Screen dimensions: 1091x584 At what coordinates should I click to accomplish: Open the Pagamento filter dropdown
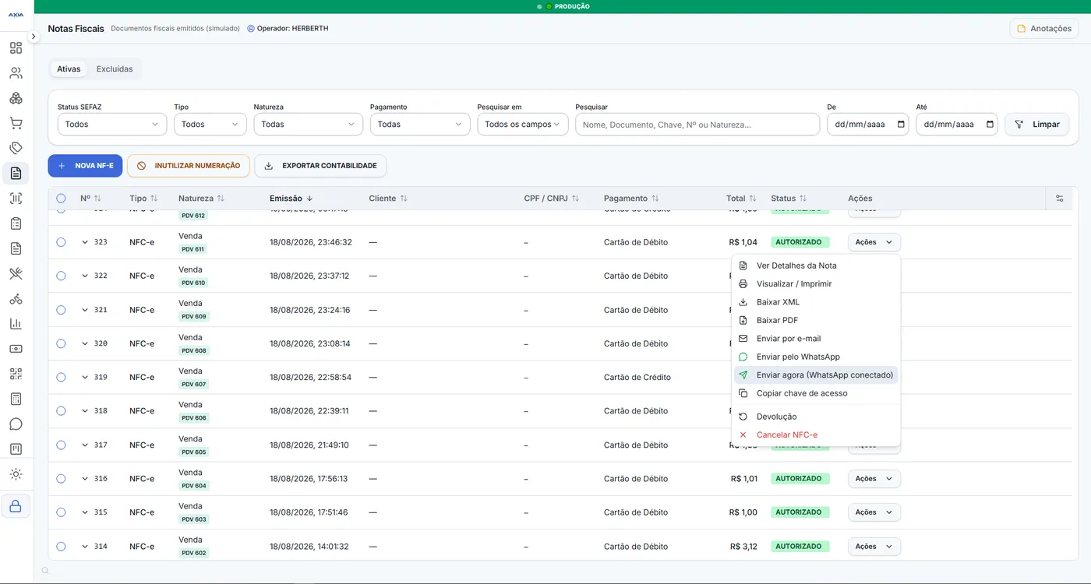click(x=420, y=125)
